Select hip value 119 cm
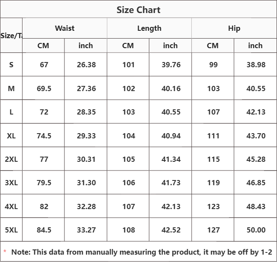The width and height of the screenshot is (277, 262). [213, 183]
